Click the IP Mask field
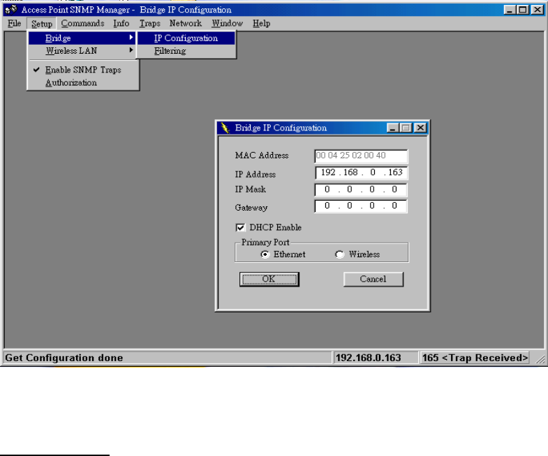 point(361,190)
